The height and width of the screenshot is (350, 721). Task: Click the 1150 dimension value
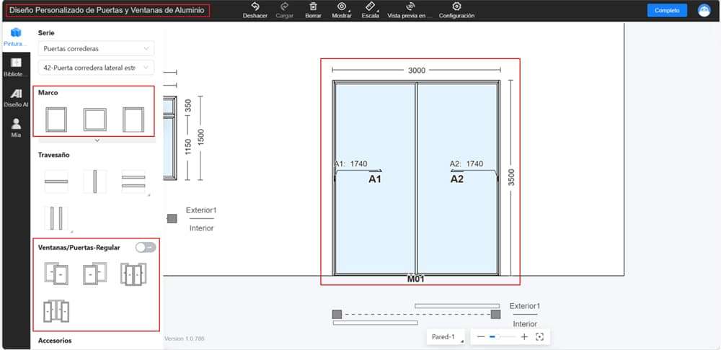tap(187, 146)
